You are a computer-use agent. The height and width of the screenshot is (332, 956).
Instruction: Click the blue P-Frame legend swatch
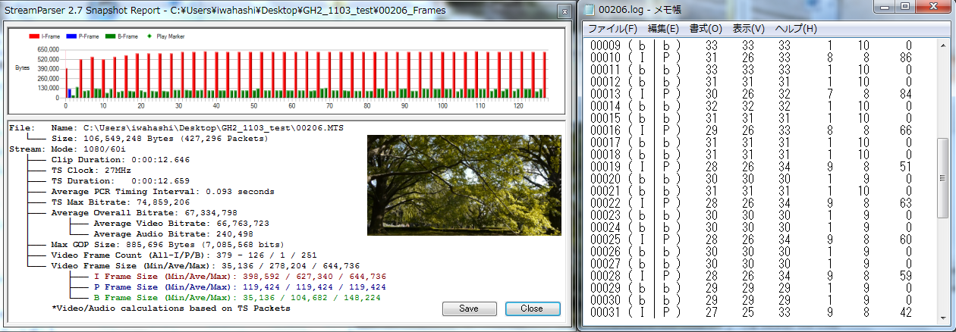[71, 36]
